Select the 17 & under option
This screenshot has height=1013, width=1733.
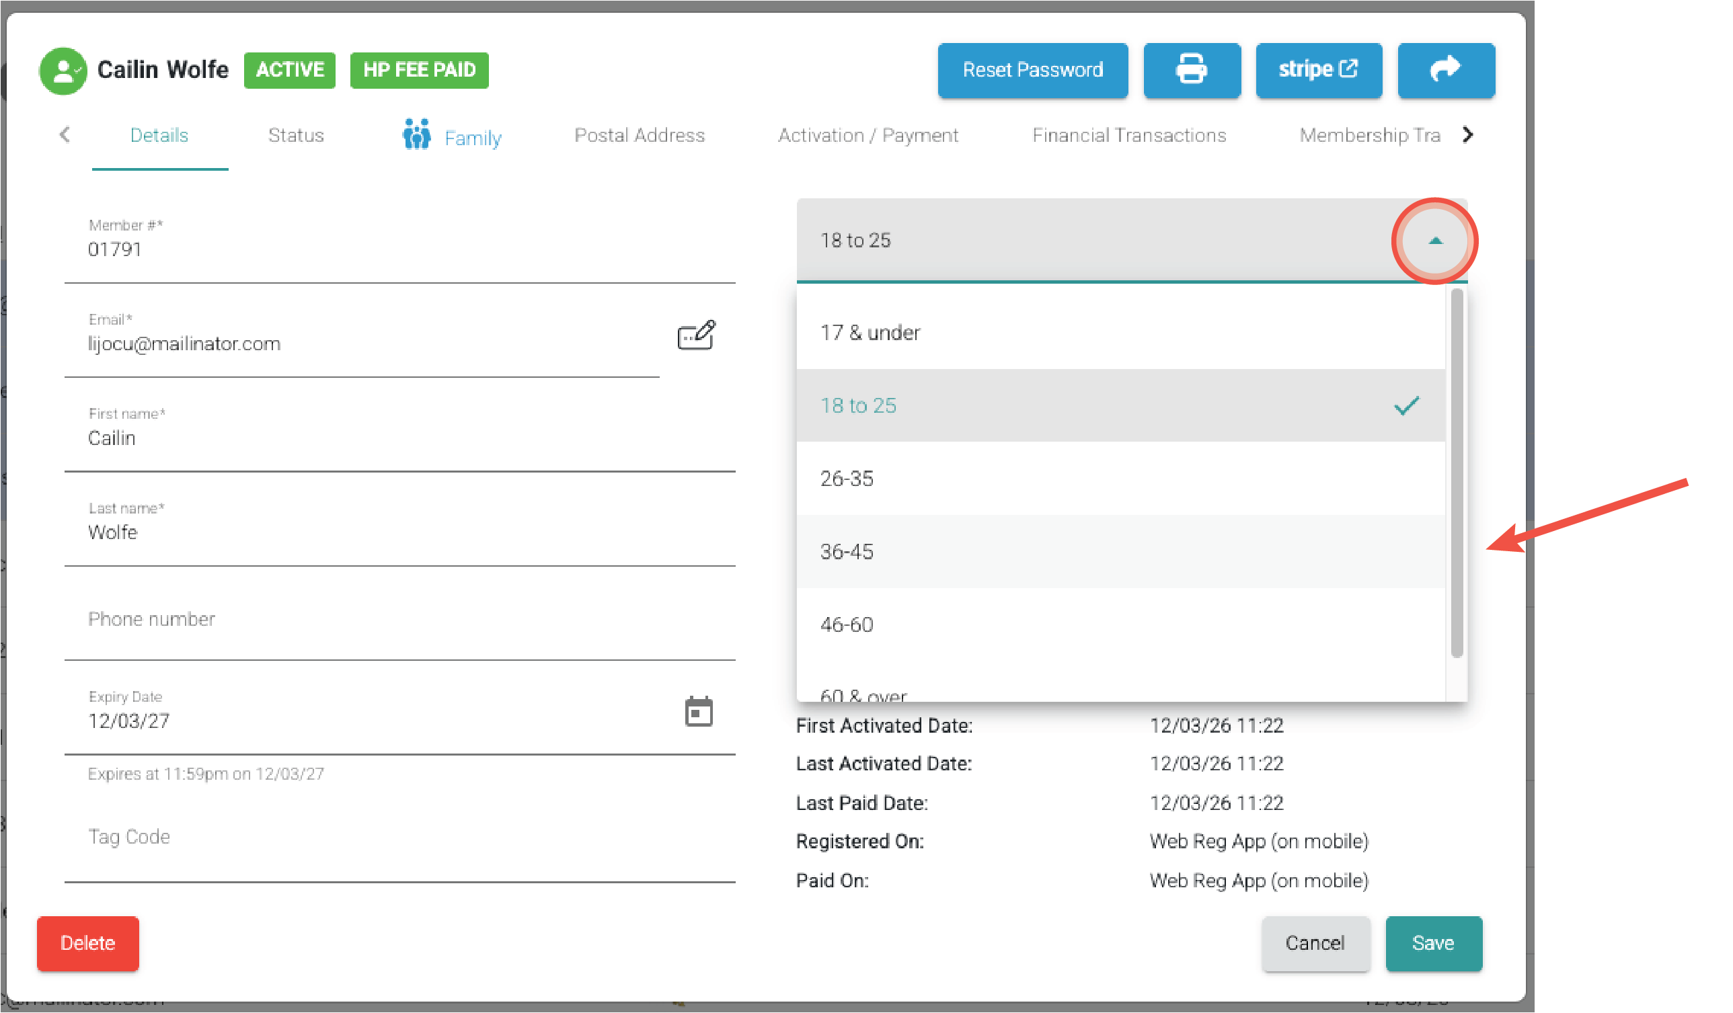tap(1120, 333)
